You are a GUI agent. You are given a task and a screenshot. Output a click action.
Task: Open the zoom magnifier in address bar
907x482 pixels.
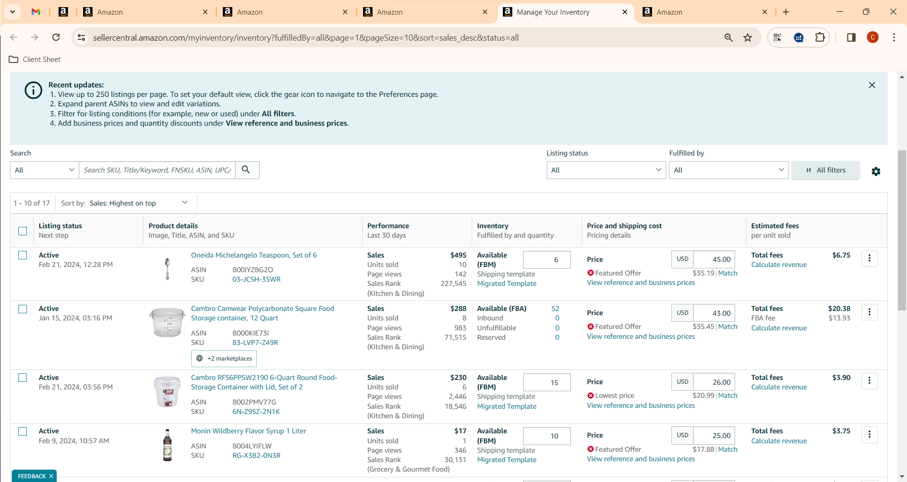(729, 37)
